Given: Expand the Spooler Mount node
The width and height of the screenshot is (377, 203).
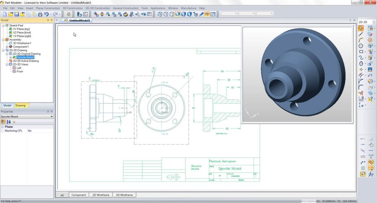Looking at the screenshot, I should (10, 57).
